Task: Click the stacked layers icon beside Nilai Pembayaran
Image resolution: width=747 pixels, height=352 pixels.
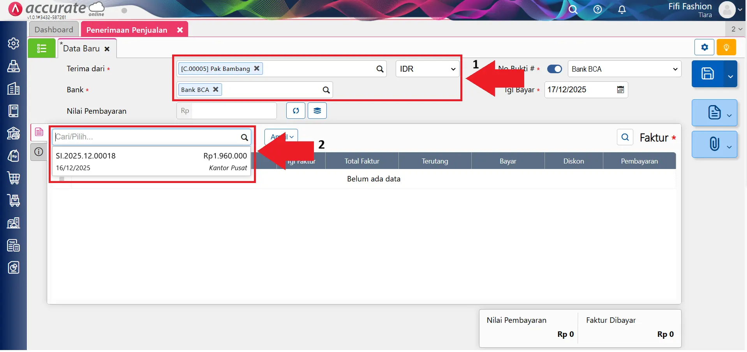Action: tap(317, 111)
